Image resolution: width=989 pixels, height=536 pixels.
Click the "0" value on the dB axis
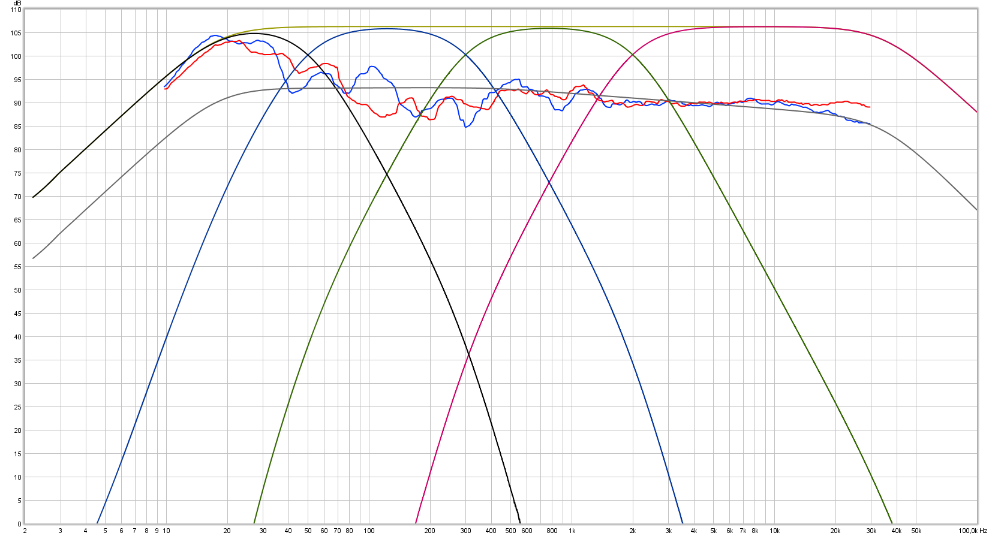coord(19,524)
